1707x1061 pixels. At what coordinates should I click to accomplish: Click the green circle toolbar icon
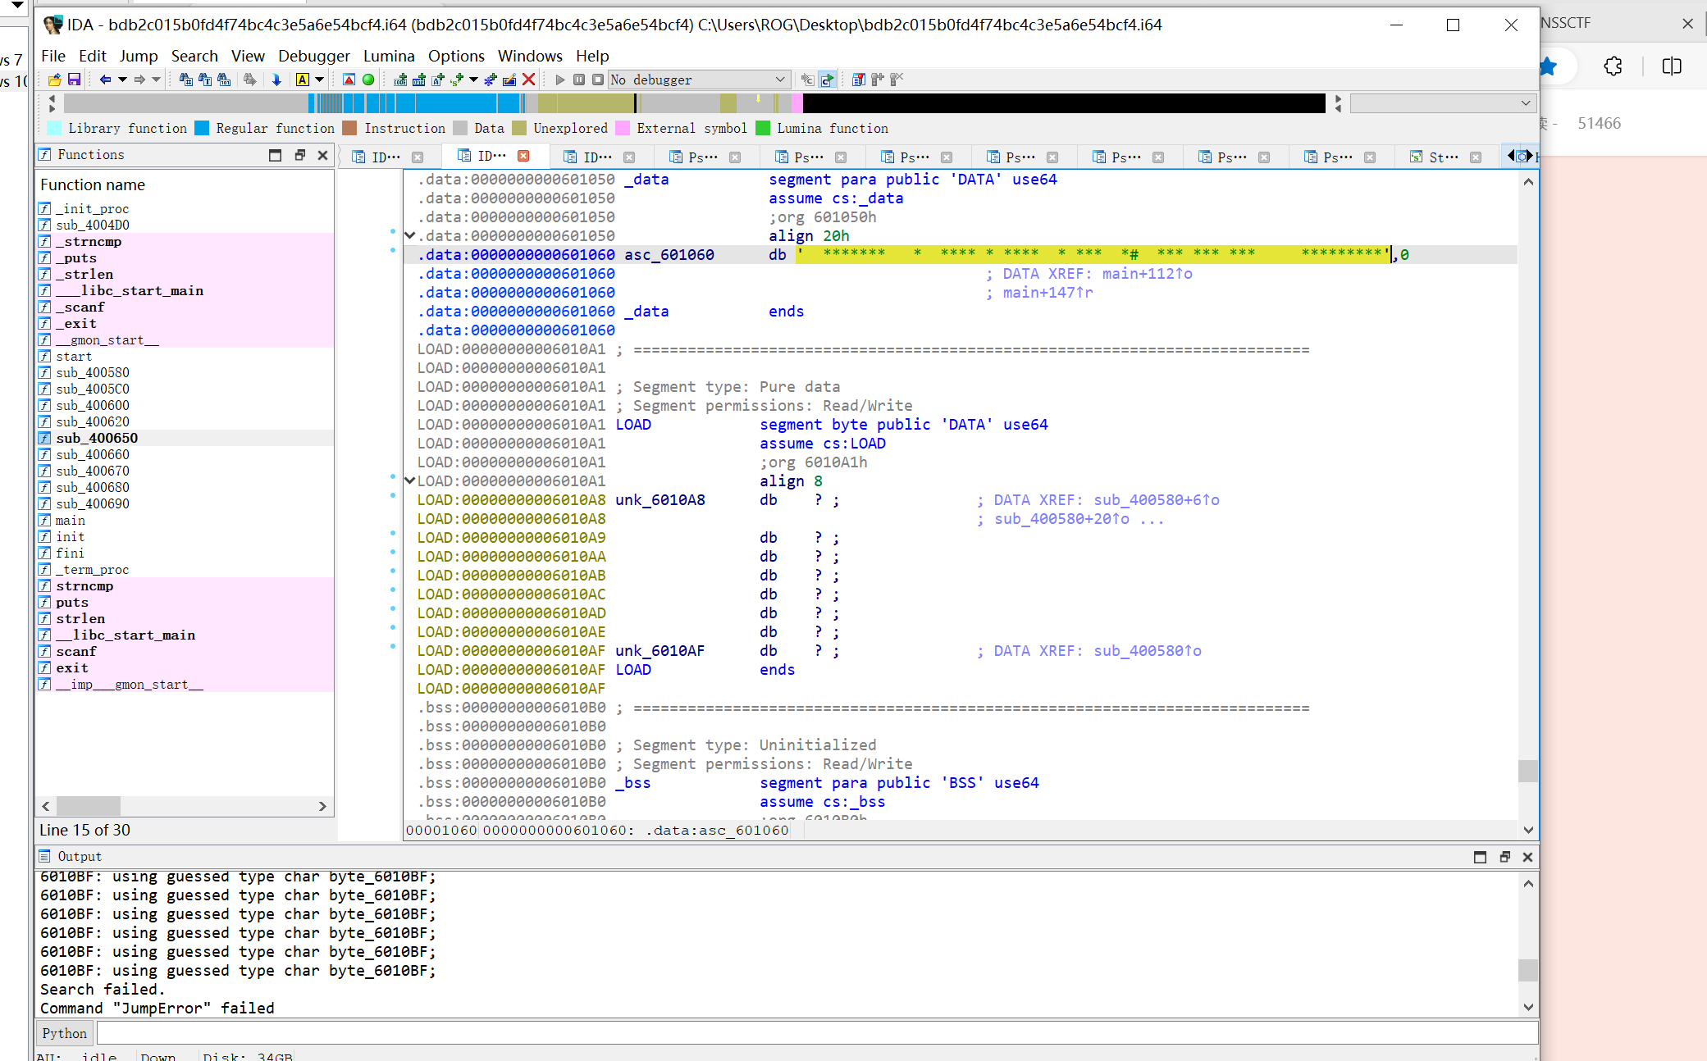[368, 80]
